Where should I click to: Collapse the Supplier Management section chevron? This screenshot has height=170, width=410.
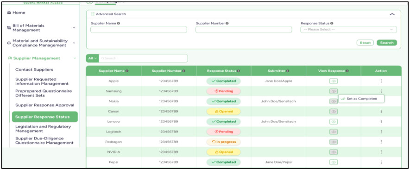75,58
